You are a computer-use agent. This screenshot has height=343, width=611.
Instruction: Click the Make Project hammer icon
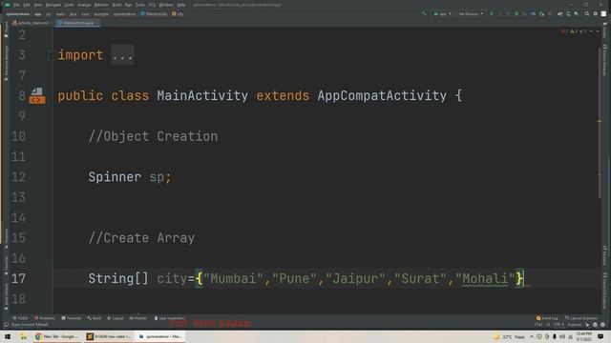click(x=424, y=13)
